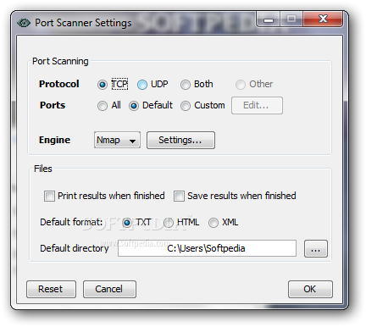Open engine Settings... button
Viewport: 366px width, 327px height.
pos(180,140)
